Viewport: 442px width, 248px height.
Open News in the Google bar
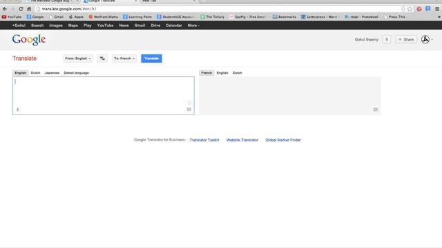click(x=124, y=25)
